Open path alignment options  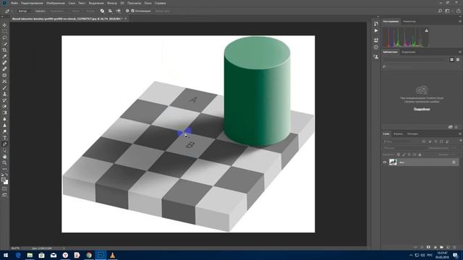pos(110,11)
